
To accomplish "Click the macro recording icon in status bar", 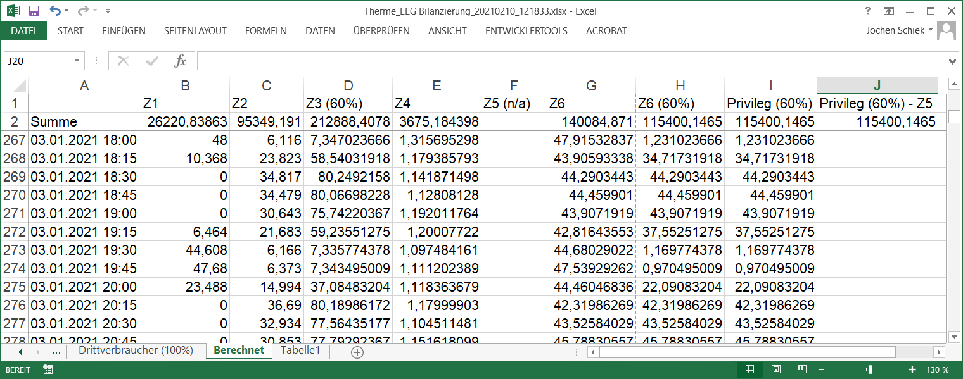I will [x=48, y=370].
